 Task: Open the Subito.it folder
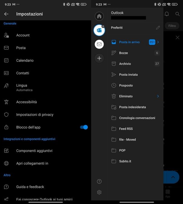(135, 161)
